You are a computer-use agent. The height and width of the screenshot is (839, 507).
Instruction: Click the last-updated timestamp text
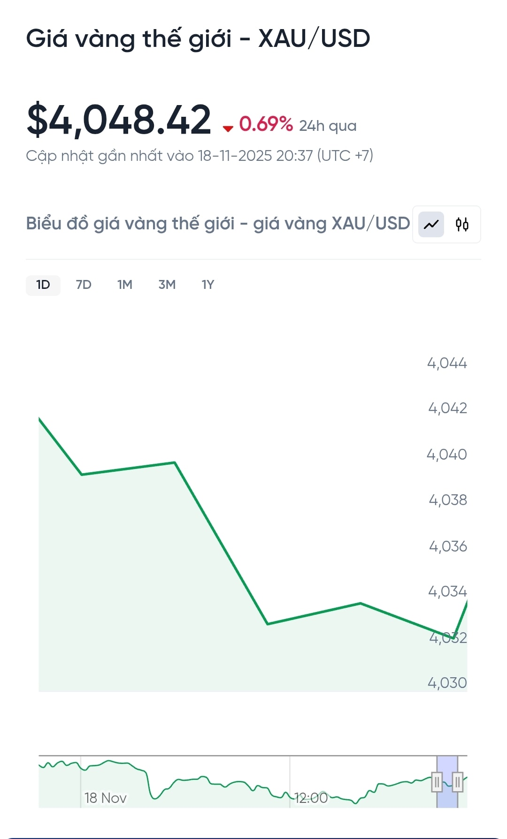pyautogui.click(x=199, y=156)
